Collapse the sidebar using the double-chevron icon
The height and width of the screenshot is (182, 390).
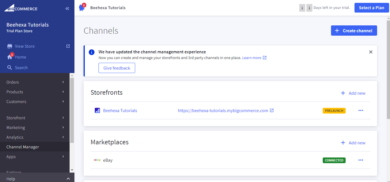click(x=67, y=8)
